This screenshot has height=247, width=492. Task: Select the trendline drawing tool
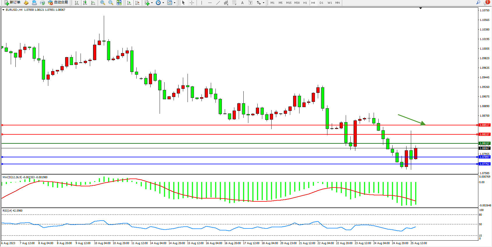coord(218,3)
